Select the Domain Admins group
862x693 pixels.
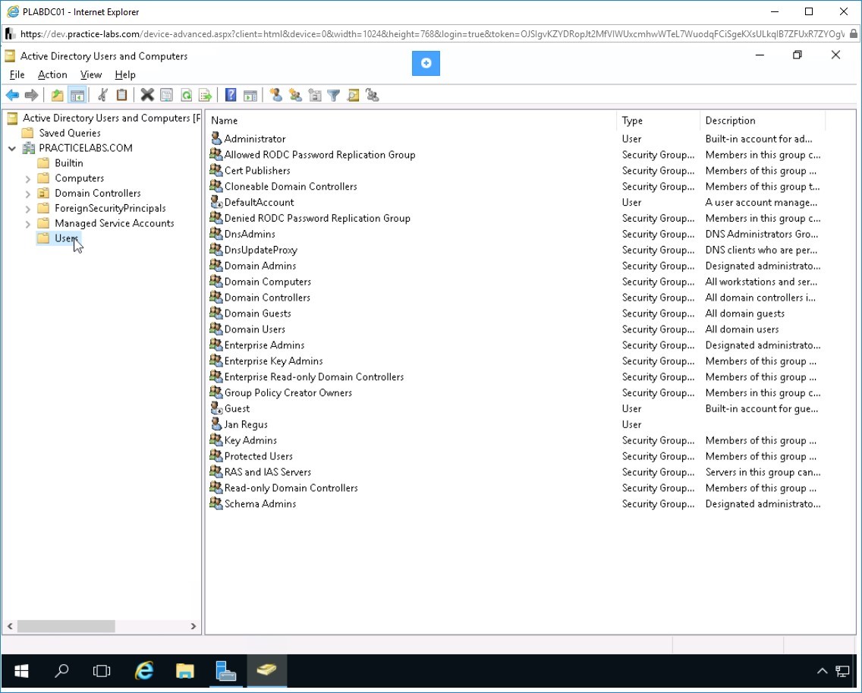260,266
